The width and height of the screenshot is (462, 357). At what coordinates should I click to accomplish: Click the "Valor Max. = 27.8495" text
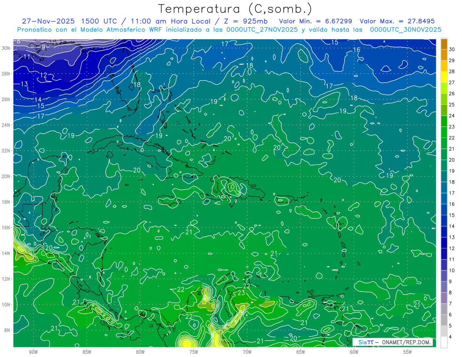click(x=397, y=21)
